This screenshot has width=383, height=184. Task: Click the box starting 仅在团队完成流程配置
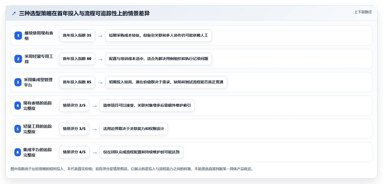(141, 152)
